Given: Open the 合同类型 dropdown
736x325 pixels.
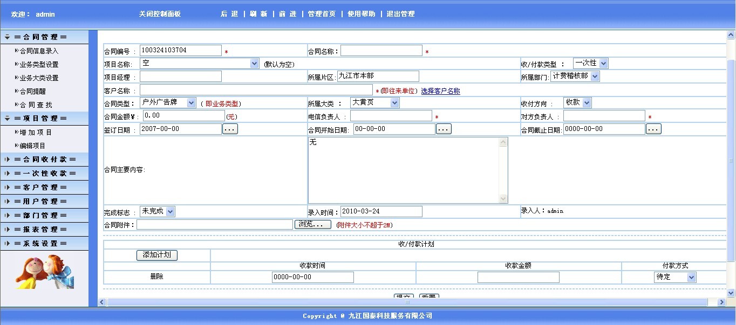Looking at the screenshot, I should 191,102.
